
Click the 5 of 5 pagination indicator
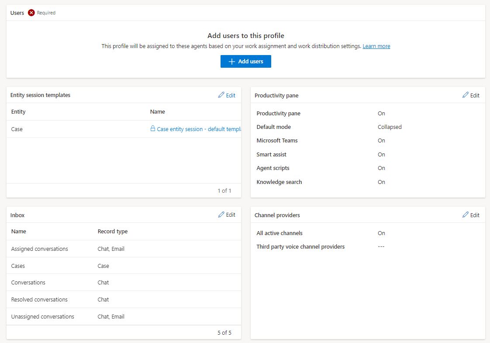click(224, 333)
